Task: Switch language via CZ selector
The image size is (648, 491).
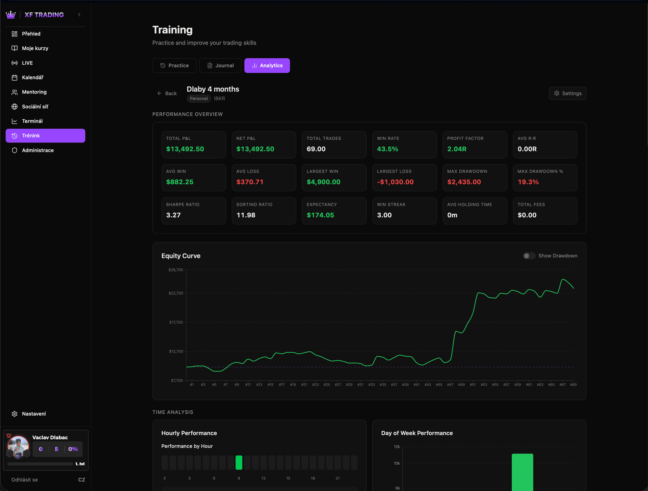Action: tap(81, 480)
